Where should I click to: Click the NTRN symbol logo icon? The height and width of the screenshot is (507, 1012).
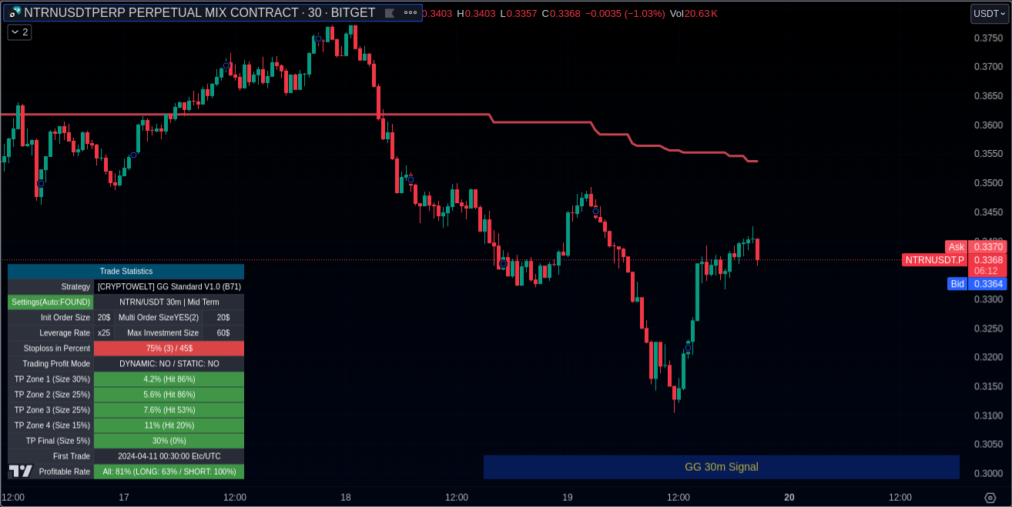[15, 13]
